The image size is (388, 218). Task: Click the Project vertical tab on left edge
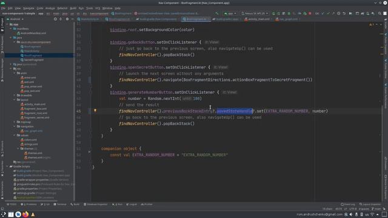[2, 25]
